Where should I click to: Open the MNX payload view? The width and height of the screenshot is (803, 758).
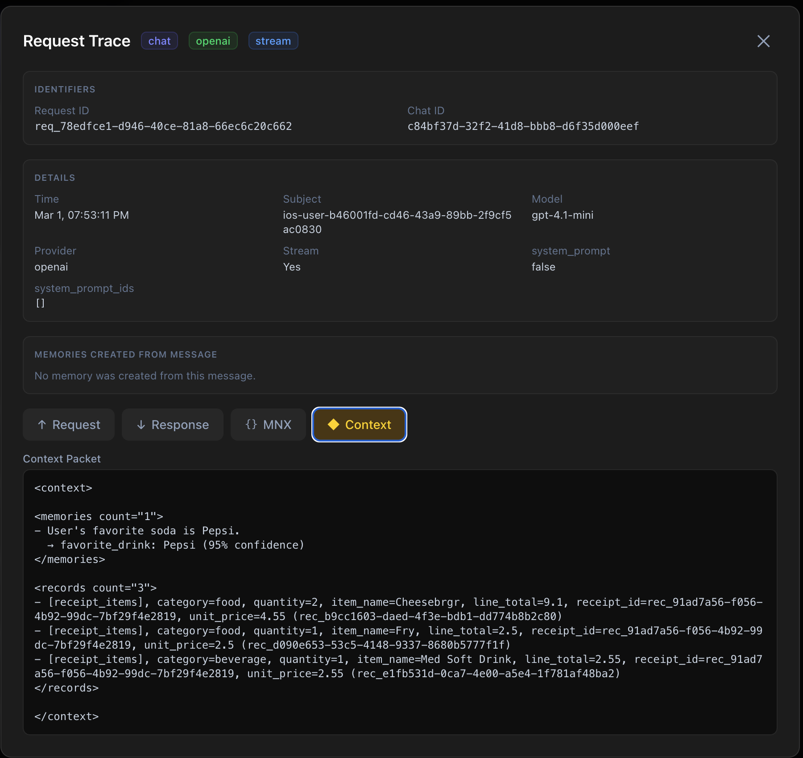(268, 425)
